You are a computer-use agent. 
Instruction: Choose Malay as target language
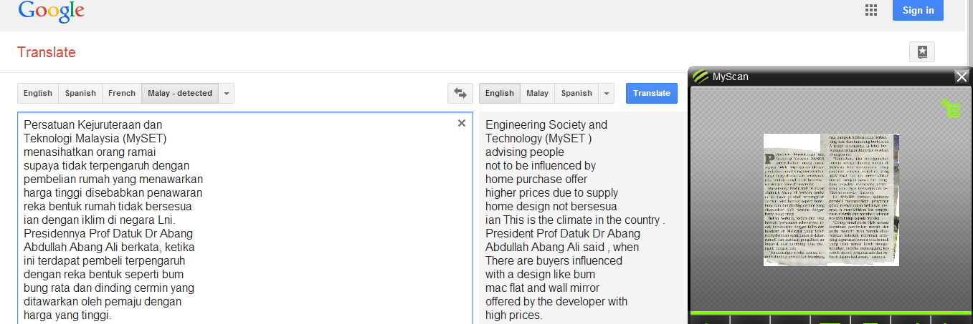(x=537, y=93)
